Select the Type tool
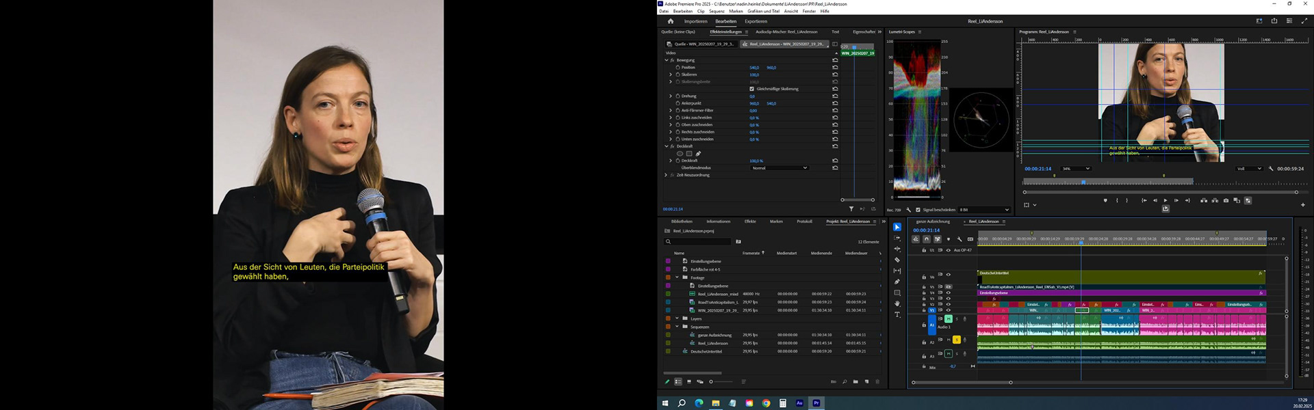Image resolution: width=1314 pixels, height=410 pixels. pos(897,314)
